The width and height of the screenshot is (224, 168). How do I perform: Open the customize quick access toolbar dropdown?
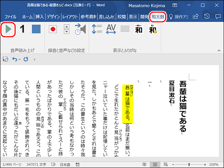click(x=35, y=59)
